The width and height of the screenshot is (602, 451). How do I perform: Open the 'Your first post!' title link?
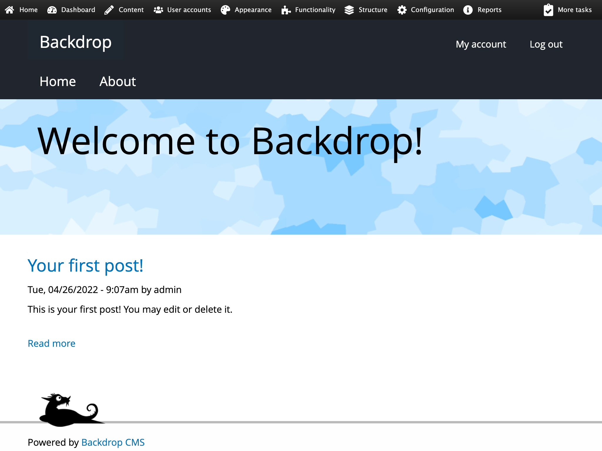click(x=85, y=265)
